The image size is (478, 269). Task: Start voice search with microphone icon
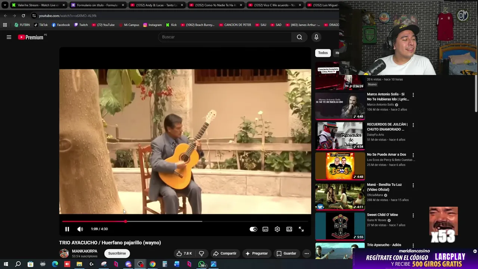click(x=316, y=37)
